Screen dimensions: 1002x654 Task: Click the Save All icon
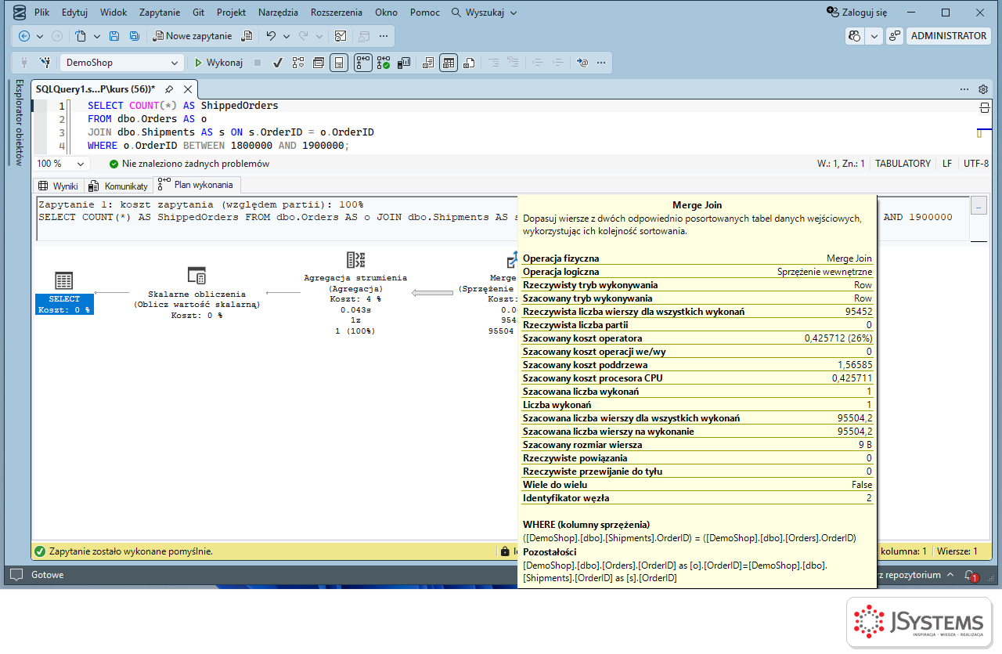(x=134, y=36)
